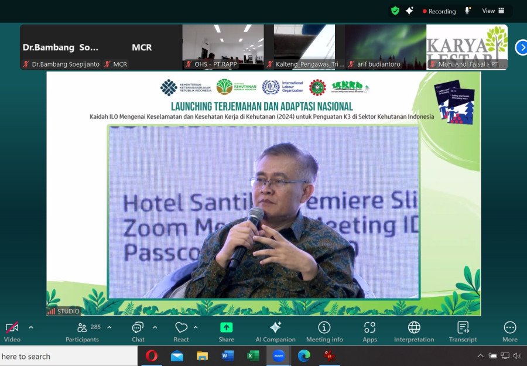Viewport: 527px width, 366px height.
Task: Click the red Recording indicator
Action: 439,11
